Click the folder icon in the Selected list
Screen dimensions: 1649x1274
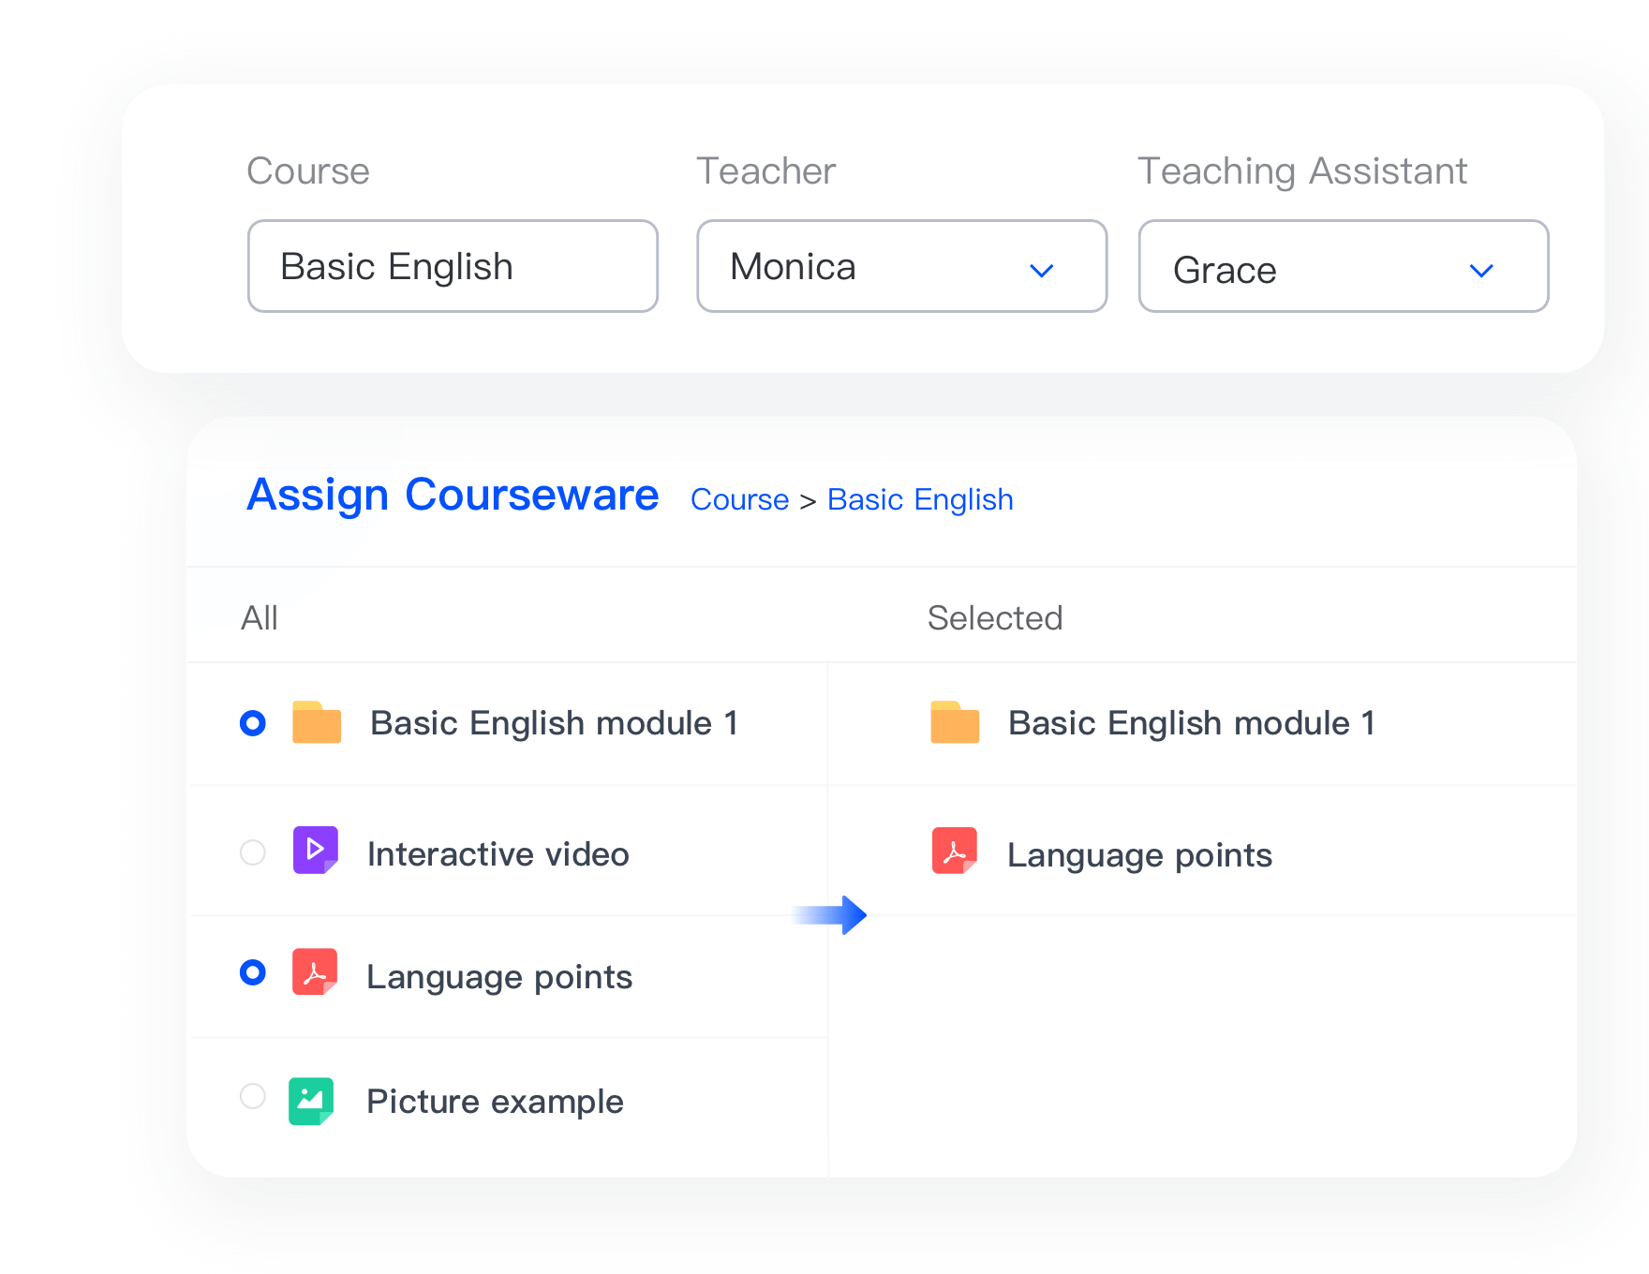coord(955,722)
